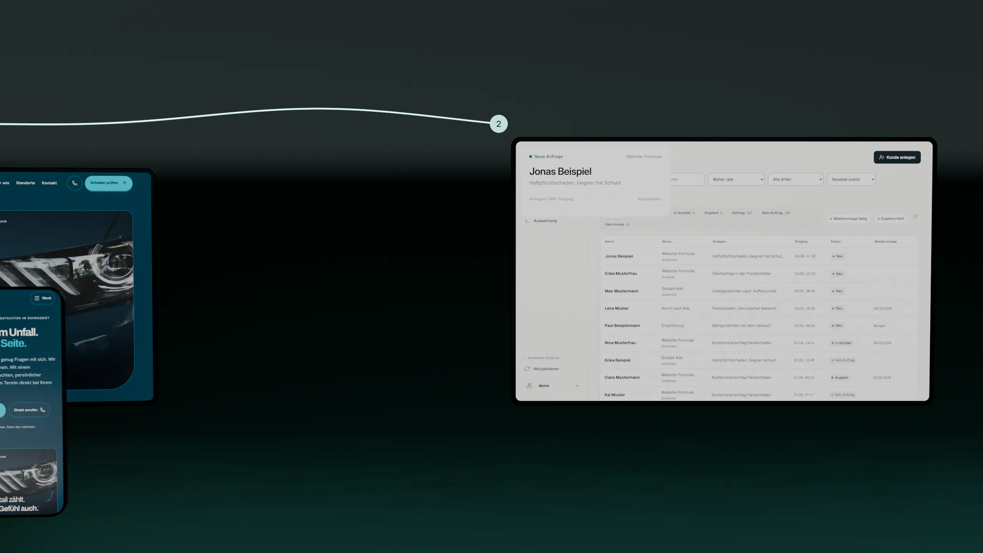Open the 'Paul Beispielmann' table row
The width and height of the screenshot is (983, 553).
pos(760,326)
